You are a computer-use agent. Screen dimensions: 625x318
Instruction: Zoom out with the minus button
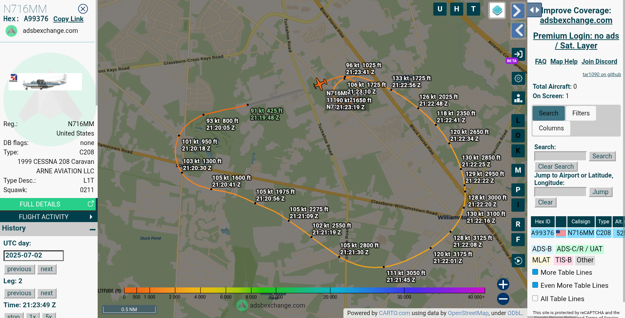coord(503,299)
